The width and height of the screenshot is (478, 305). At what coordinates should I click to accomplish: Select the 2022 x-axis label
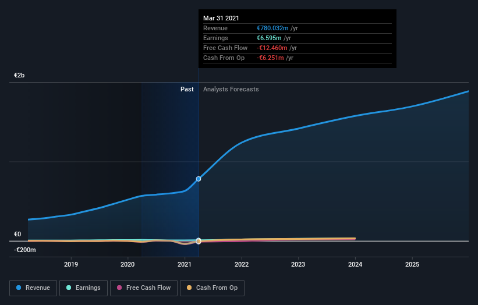click(x=242, y=264)
